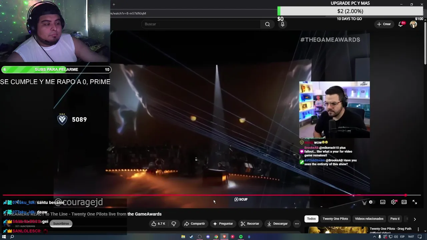Activate voice search microphone
This screenshot has height=240, width=427.
(283, 24)
